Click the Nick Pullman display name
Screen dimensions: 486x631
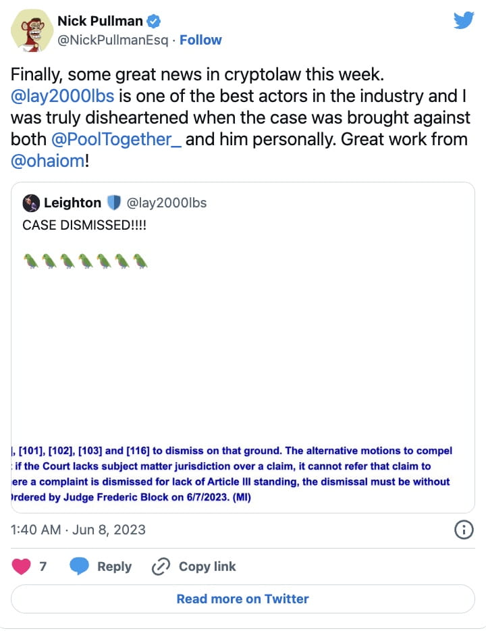click(100, 22)
